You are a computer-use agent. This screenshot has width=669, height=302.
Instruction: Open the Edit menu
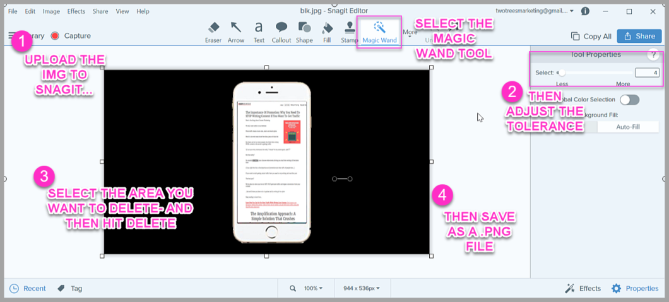(30, 11)
